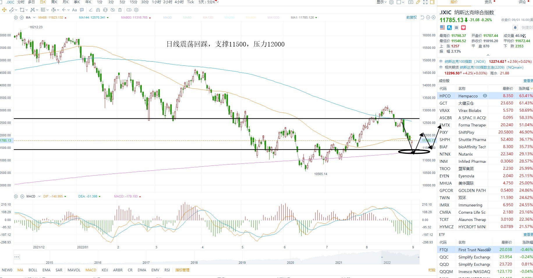
Task: Open the 资讯 news tab
Action: (488, 2)
